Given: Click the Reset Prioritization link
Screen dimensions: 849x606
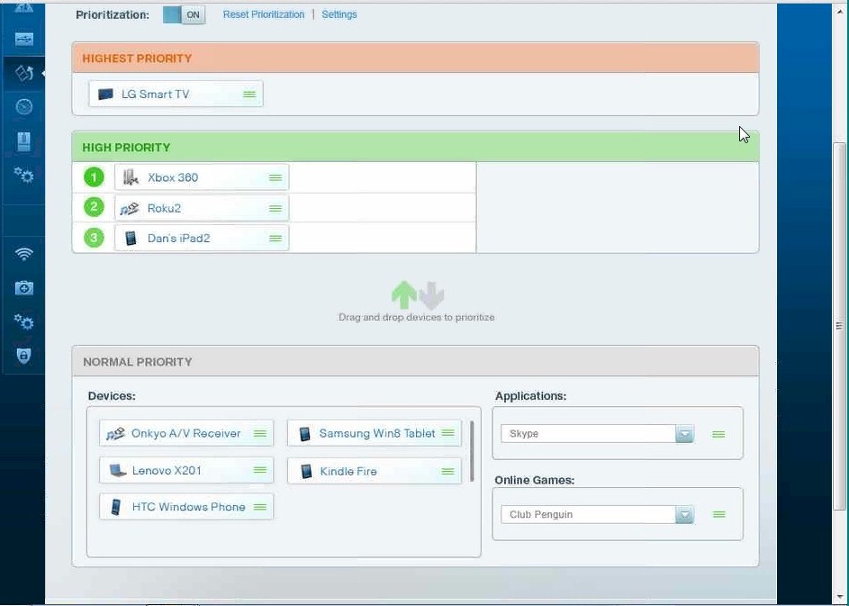Looking at the screenshot, I should coord(264,14).
